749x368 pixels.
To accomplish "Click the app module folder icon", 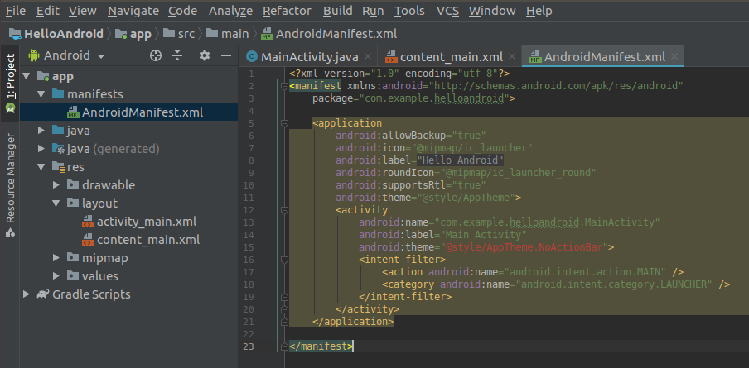I will point(43,76).
